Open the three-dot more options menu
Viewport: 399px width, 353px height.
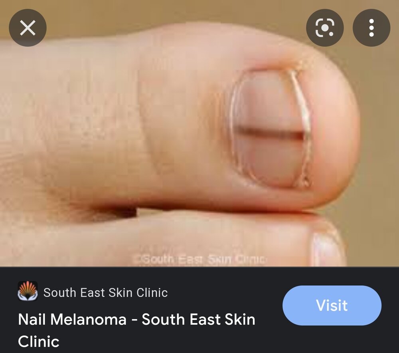pos(371,28)
